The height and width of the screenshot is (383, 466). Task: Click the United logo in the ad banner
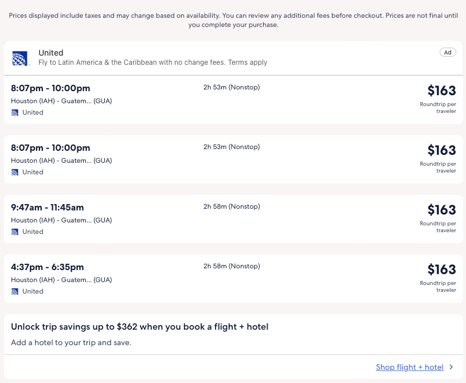(x=19, y=58)
